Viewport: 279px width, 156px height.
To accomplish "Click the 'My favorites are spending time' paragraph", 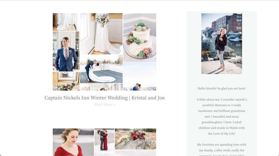I will (222, 150).
